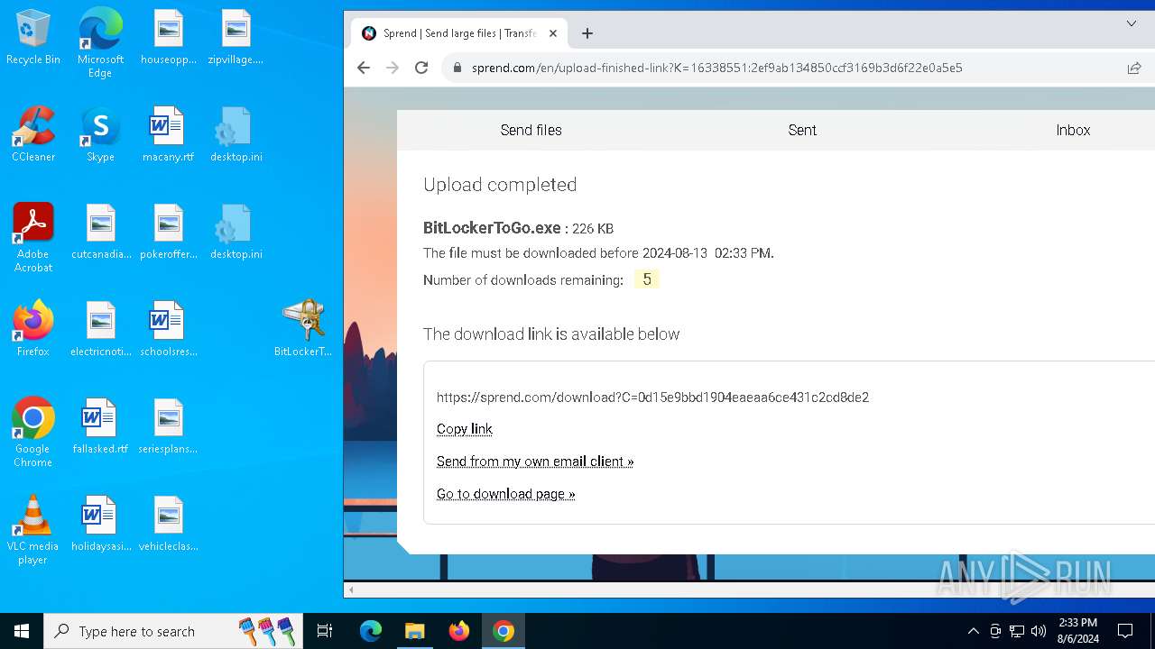Open the Adobe Acrobat shortcut
The image size is (1155, 649).
click(x=33, y=238)
